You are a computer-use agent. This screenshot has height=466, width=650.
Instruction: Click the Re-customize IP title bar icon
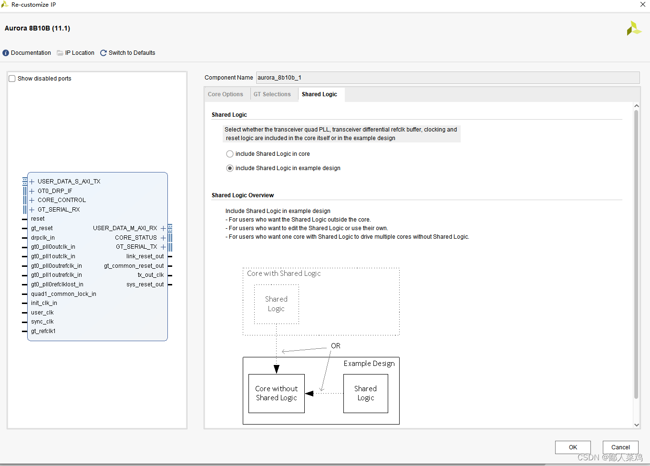6,4
